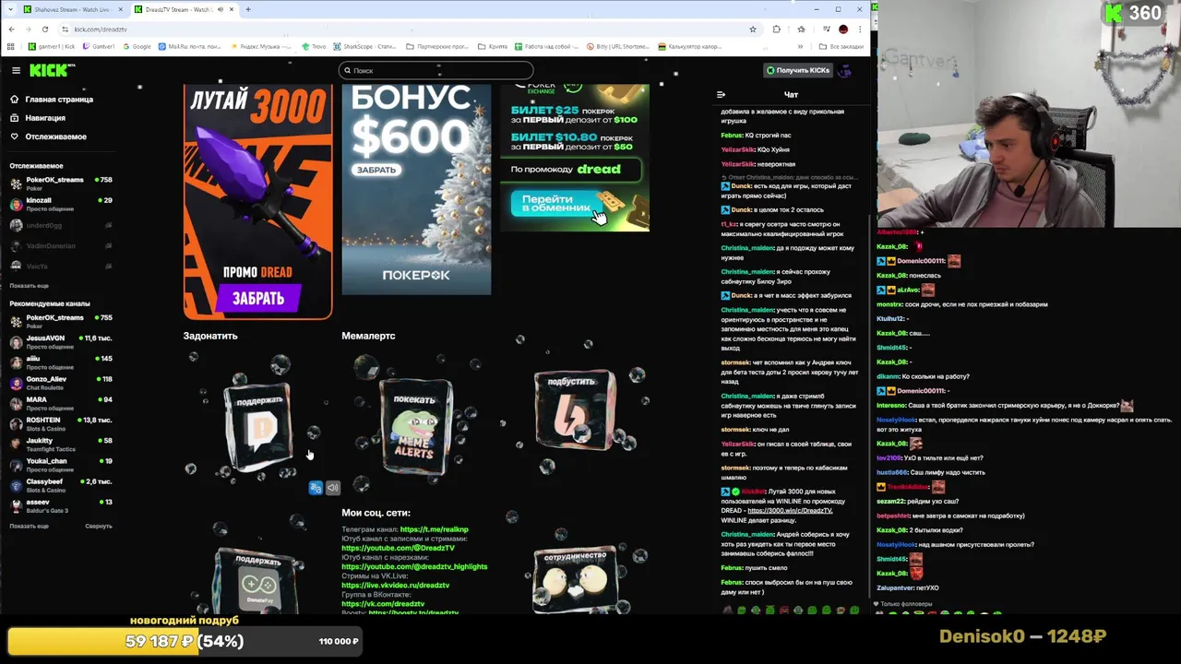Open Gonzo_Aliev recommended channel
Image resolution: width=1181 pixels, height=664 pixels.
coord(61,383)
